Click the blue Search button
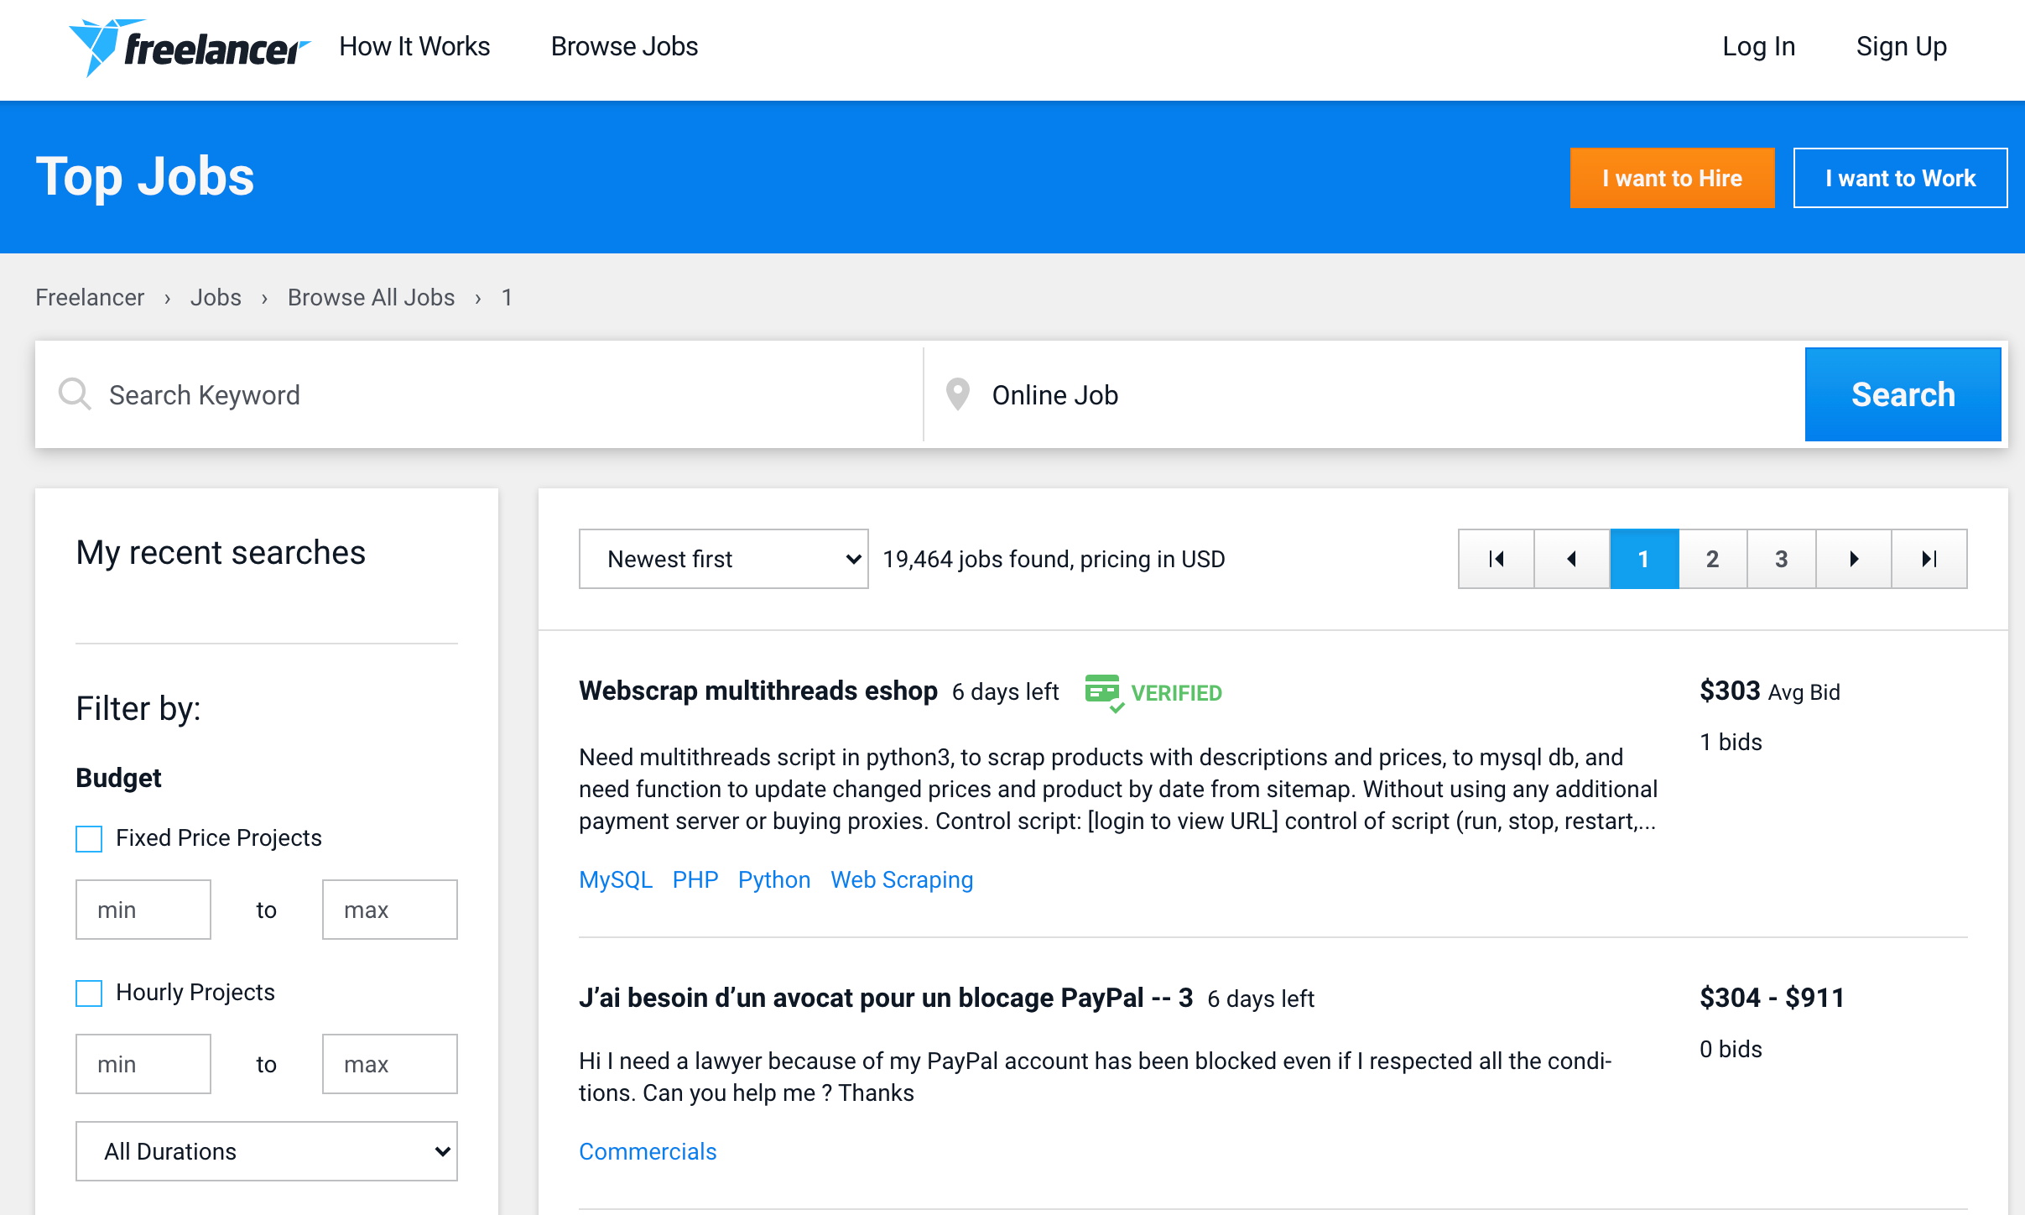 (x=1902, y=394)
